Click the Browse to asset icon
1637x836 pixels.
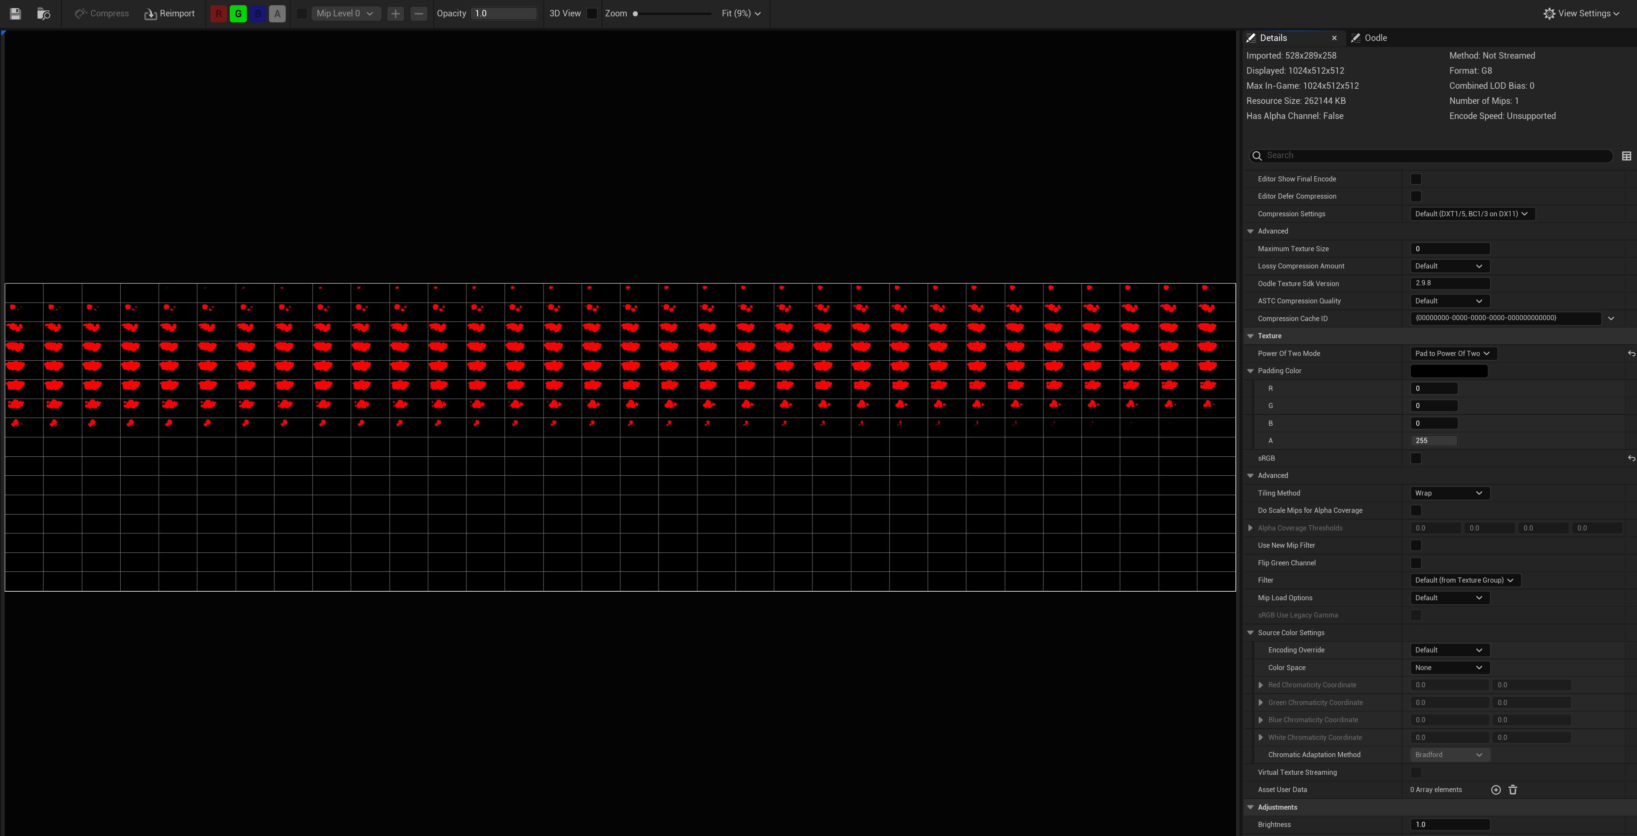click(x=43, y=13)
